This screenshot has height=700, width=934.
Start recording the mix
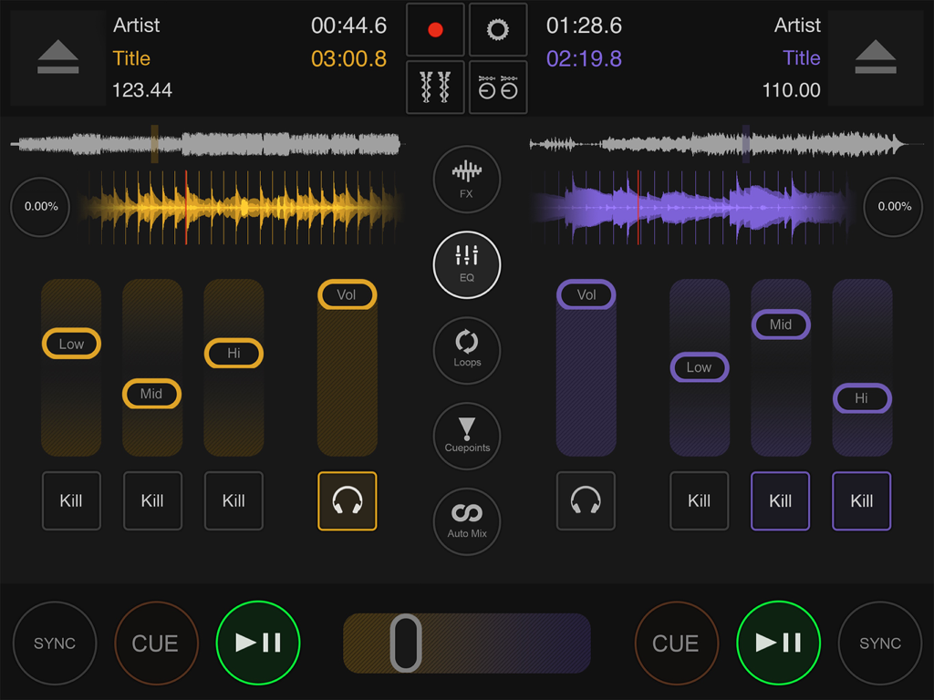(x=435, y=29)
